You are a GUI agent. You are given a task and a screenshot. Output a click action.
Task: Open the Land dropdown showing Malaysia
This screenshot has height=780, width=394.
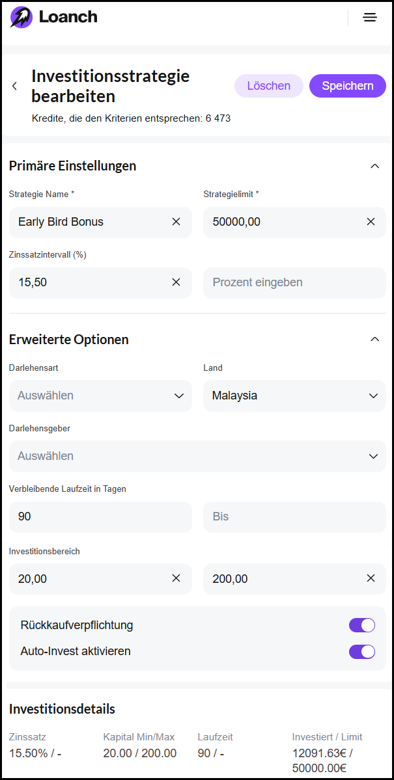pos(294,396)
